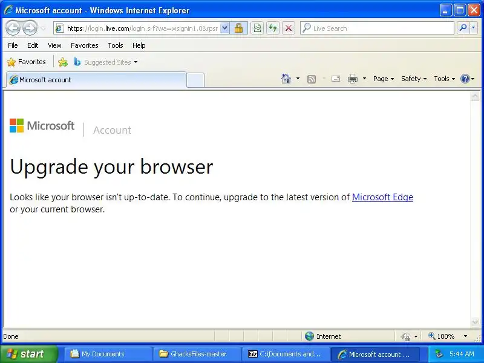Click the scrollbar down arrow
This screenshot has height=363, width=484.
tap(475, 322)
